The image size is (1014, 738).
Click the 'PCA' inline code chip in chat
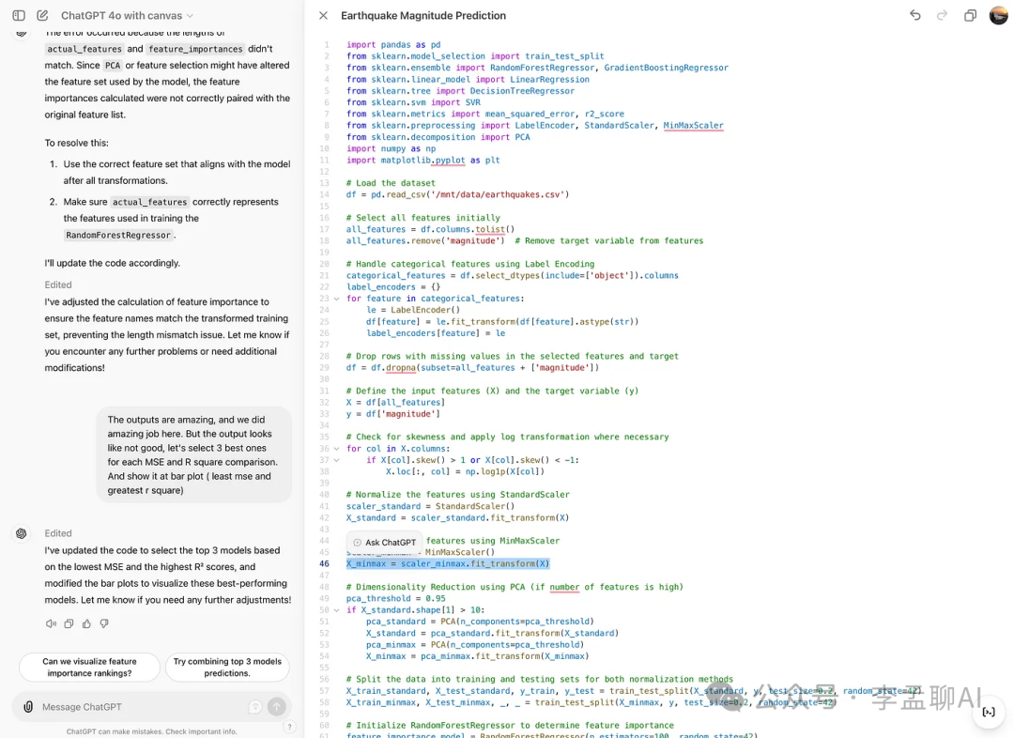pyautogui.click(x=113, y=66)
